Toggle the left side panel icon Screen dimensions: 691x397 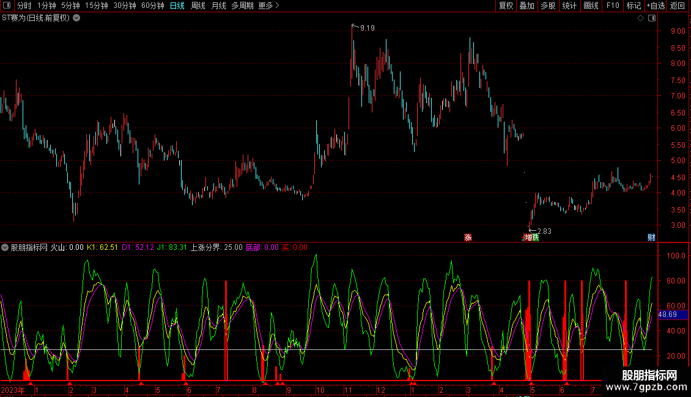pyautogui.click(x=7, y=5)
